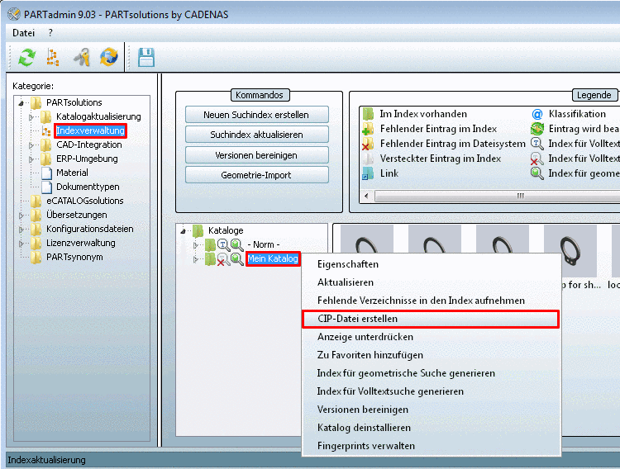Select the Indexverwaltung tree item
Image resolution: width=620 pixels, height=469 pixels.
coord(90,130)
